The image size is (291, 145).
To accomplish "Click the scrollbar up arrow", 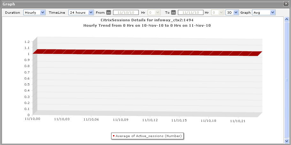I will [287, 19].
